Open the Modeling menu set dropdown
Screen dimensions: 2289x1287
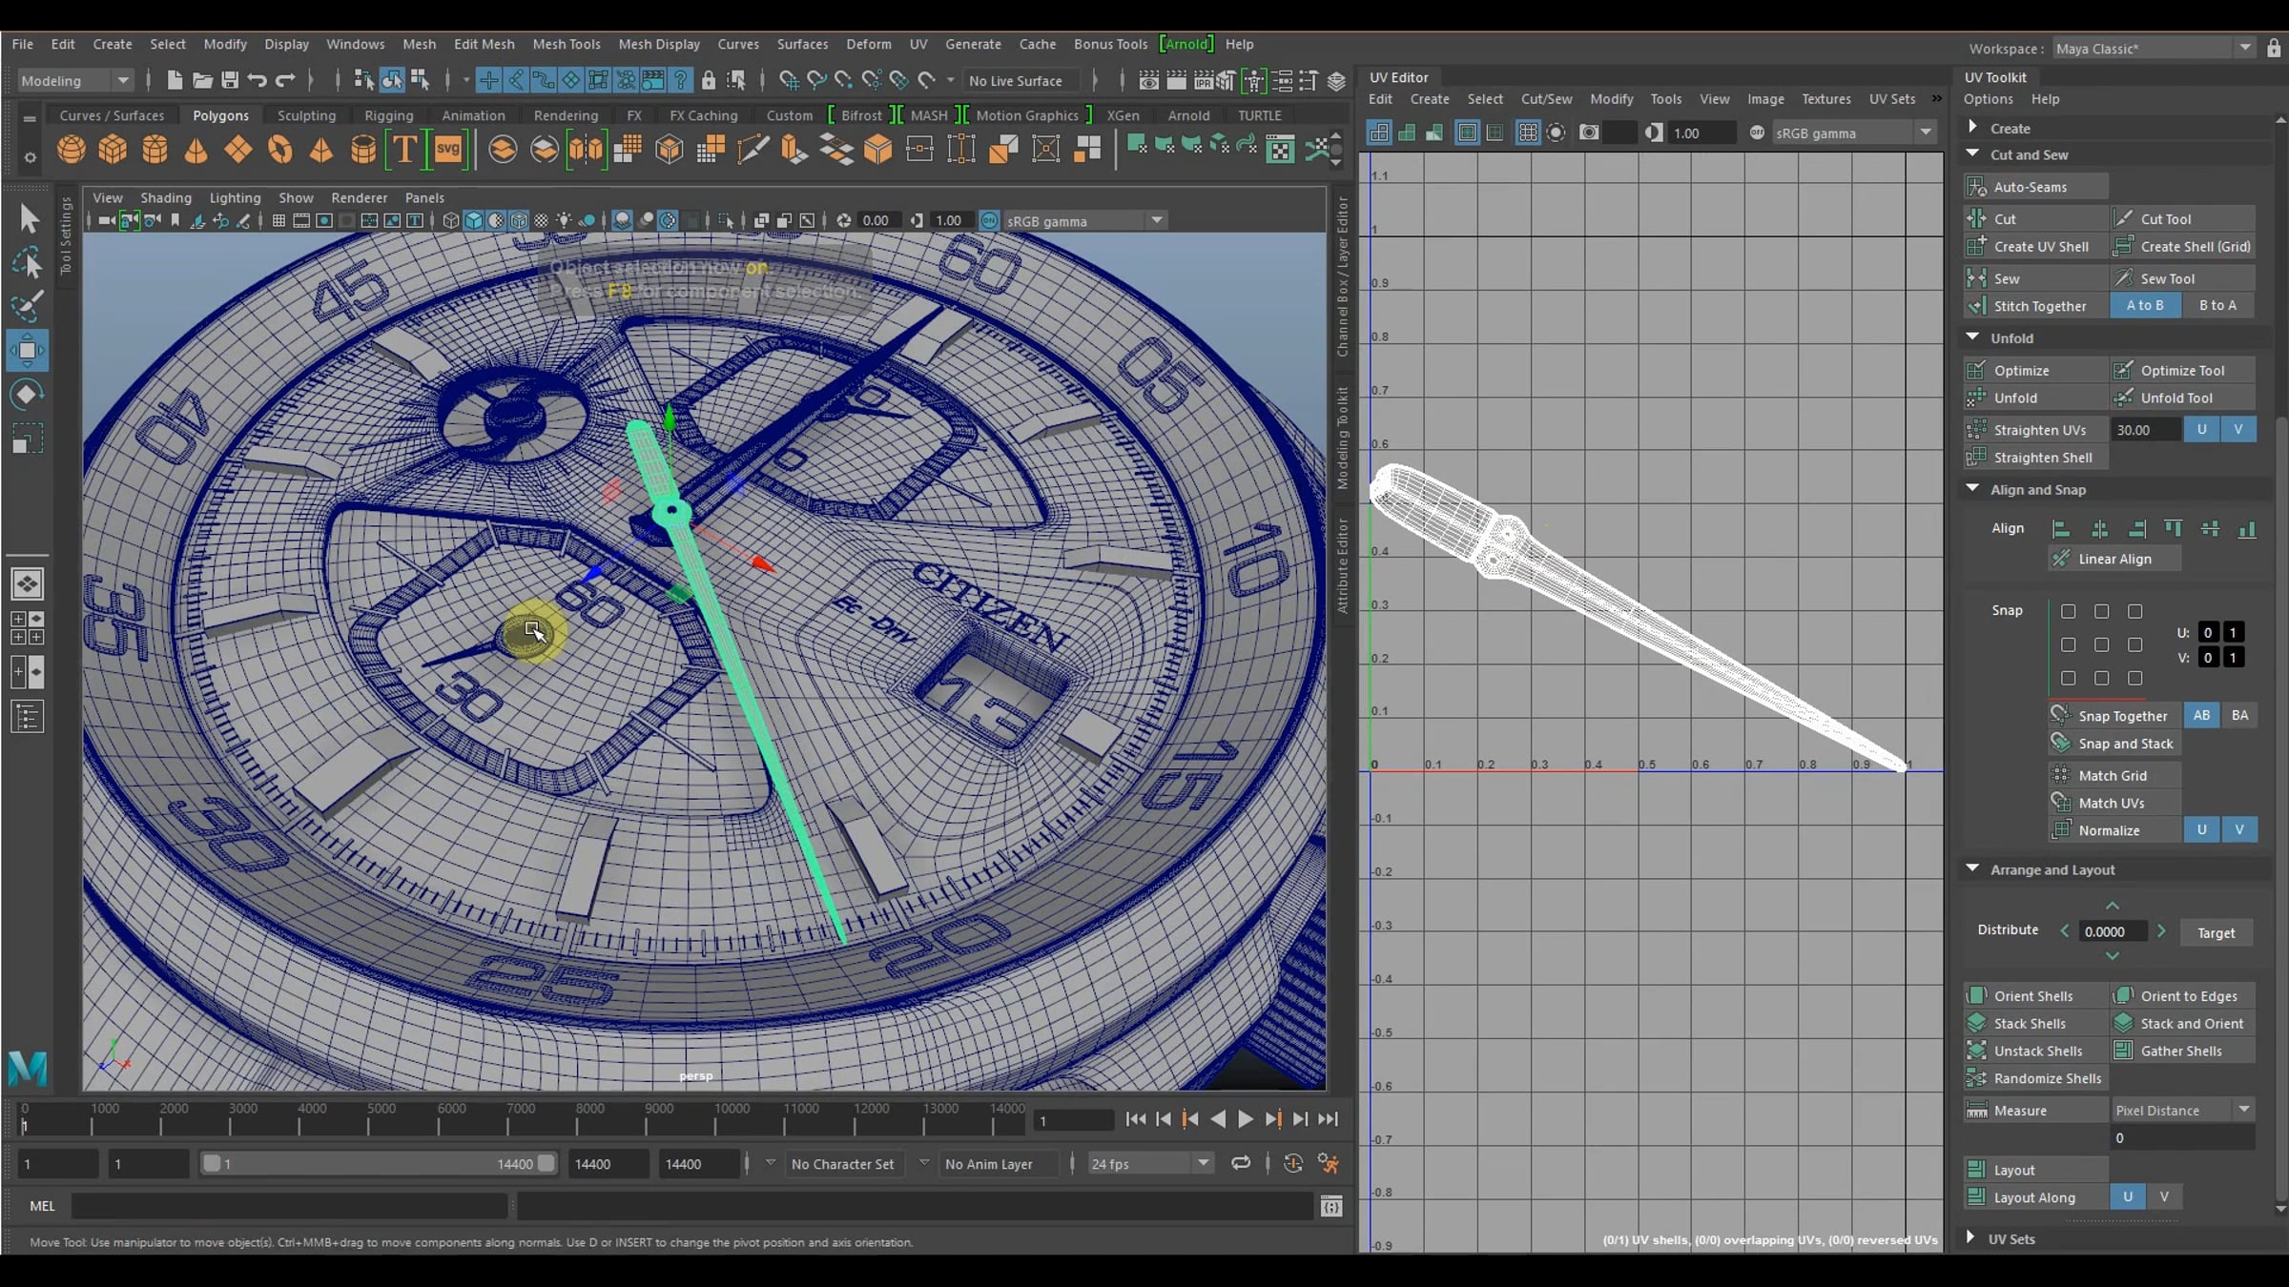(76, 80)
